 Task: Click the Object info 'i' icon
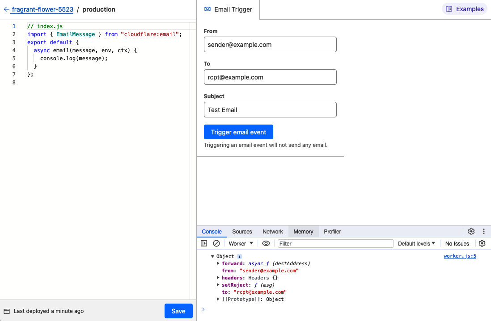point(239,256)
